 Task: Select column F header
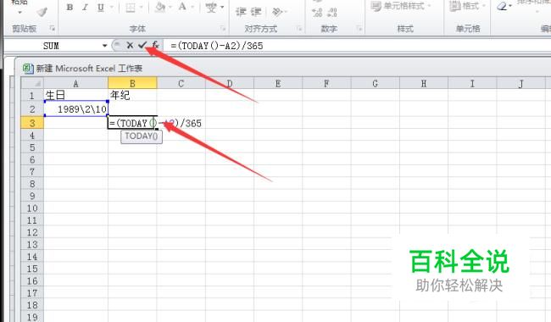coord(326,84)
